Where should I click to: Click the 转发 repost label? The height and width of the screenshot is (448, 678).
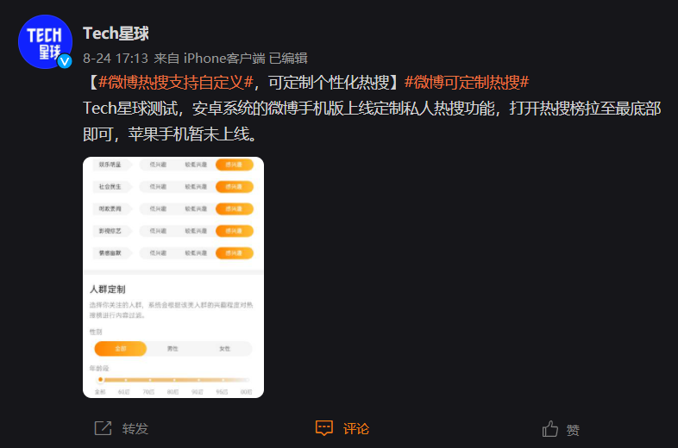[135, 428]
